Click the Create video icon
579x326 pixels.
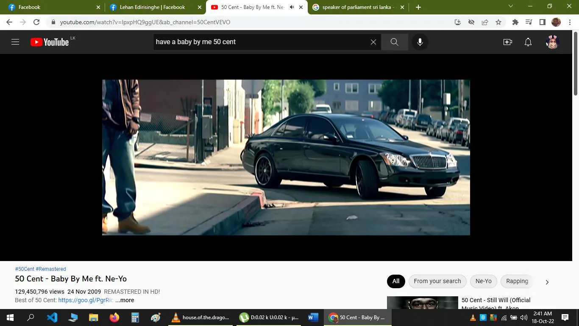pos(507,42)
